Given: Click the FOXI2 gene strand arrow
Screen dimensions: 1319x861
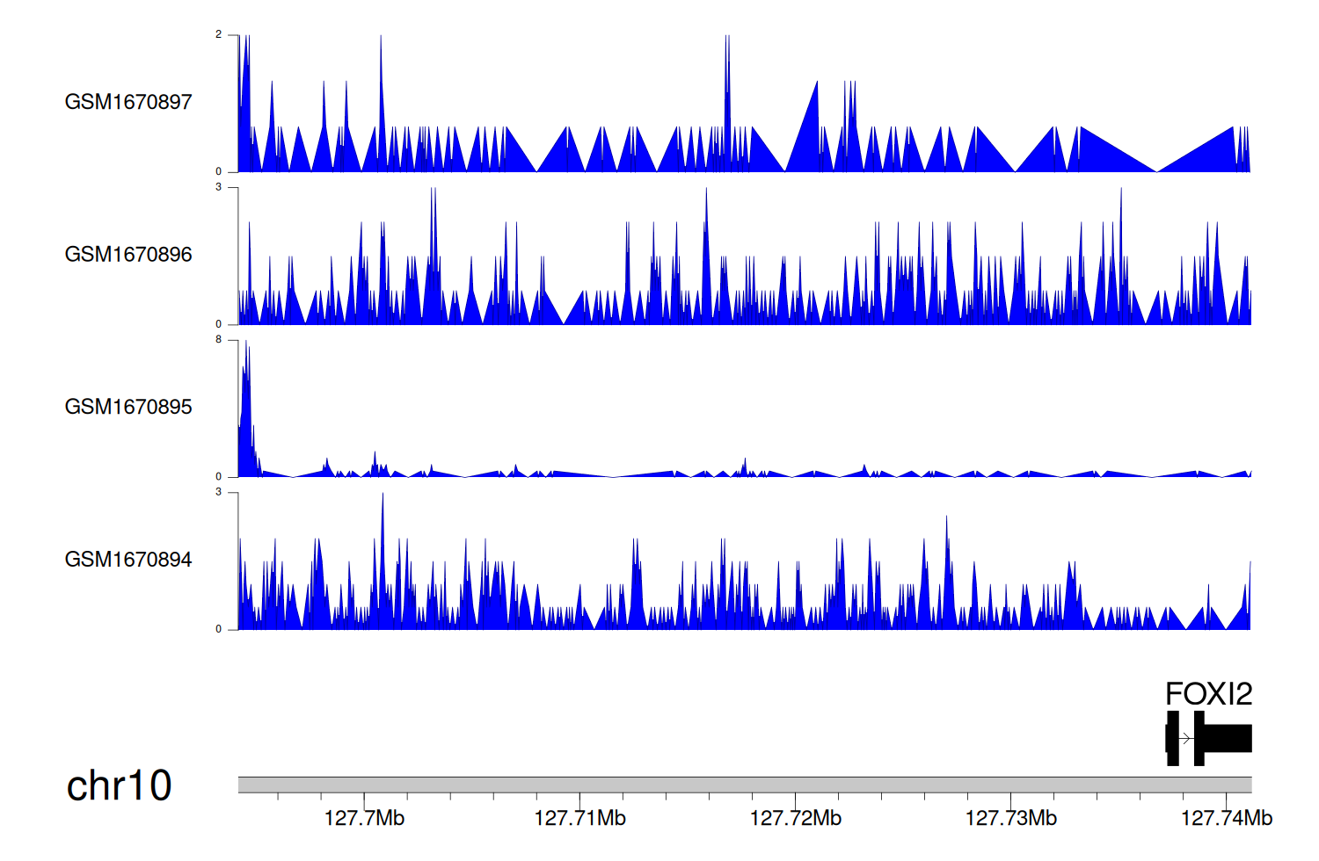Looking at the screenshot, I should (1186, 739).
